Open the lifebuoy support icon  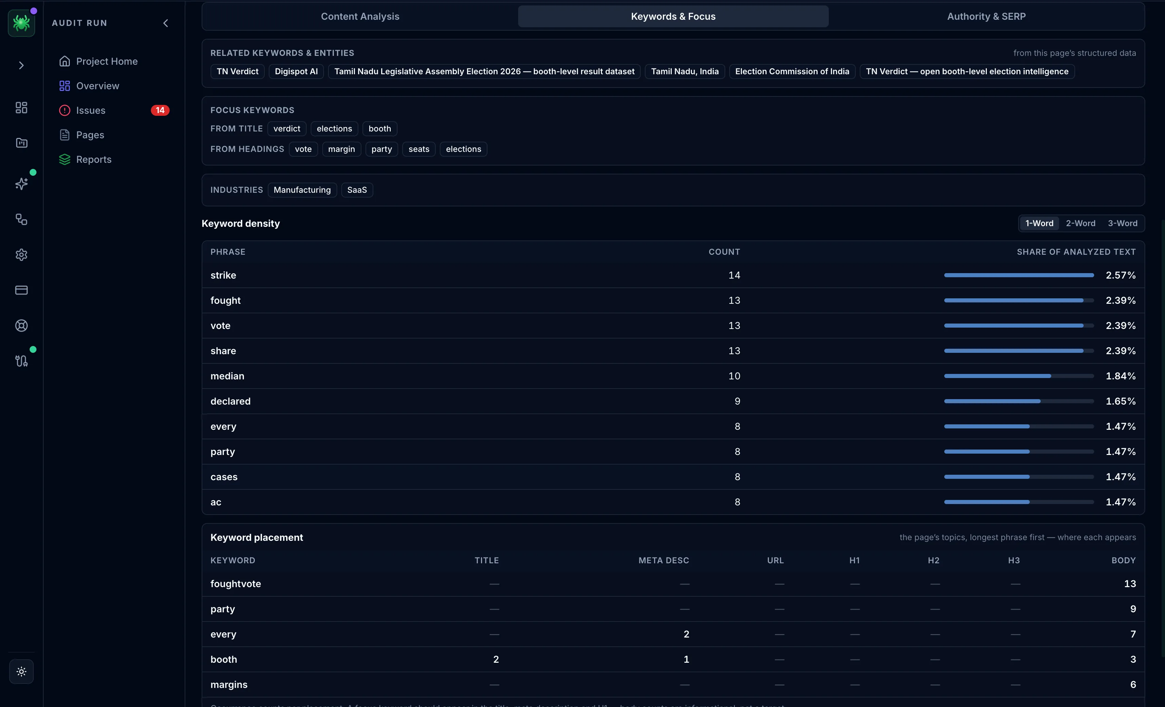pos(21,326)
